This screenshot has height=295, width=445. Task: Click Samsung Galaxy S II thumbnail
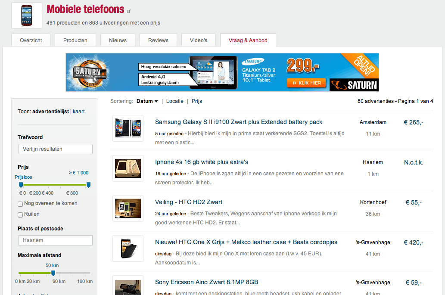coord(128,128)
